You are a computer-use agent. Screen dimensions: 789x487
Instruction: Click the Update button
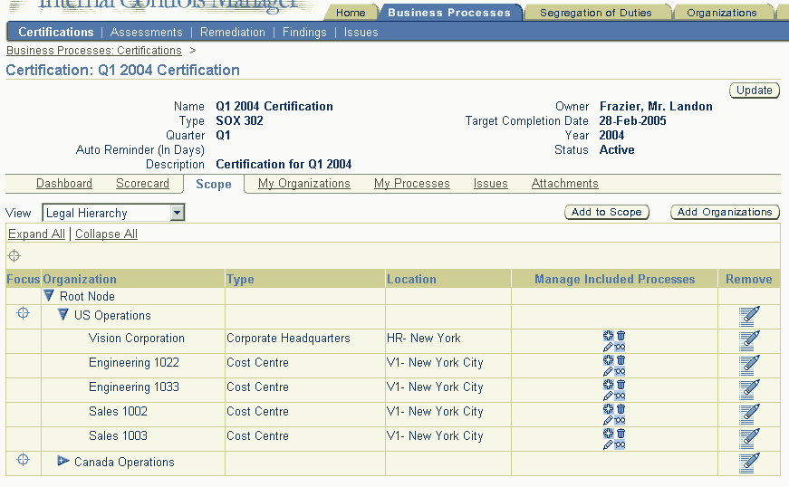click(x=755, y=91)
